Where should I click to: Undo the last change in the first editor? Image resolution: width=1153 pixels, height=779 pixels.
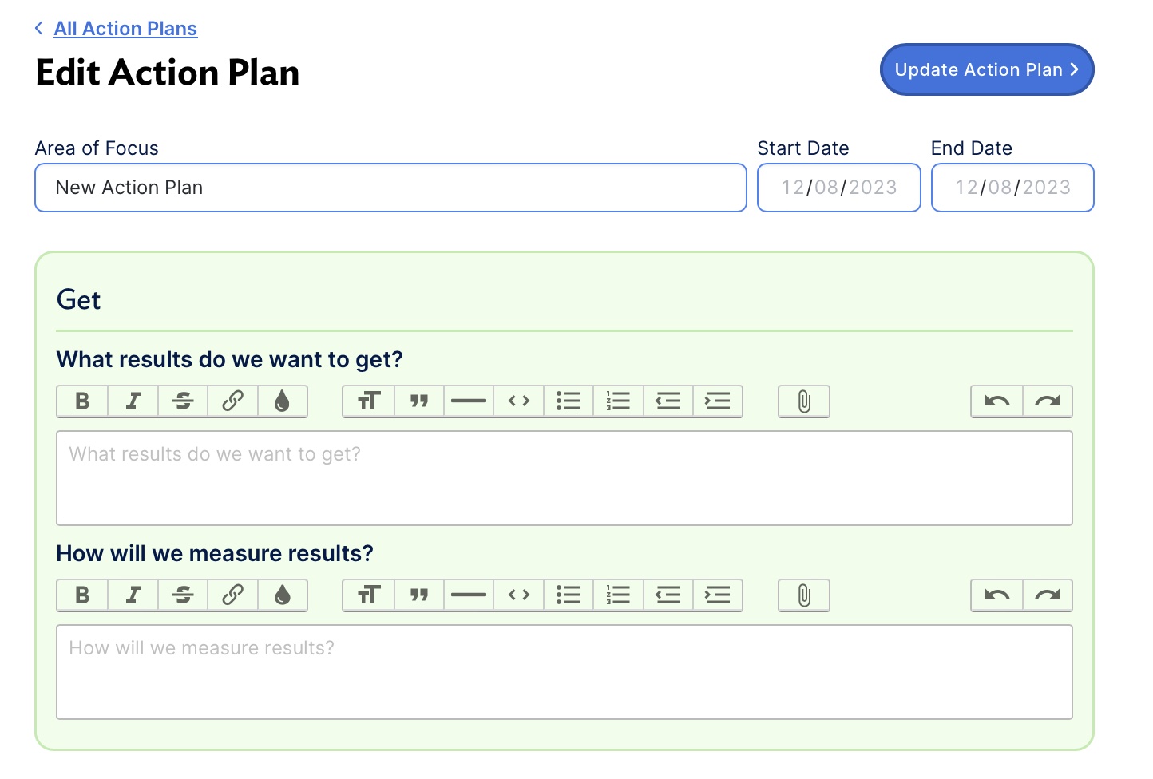[x=995, y=401]
